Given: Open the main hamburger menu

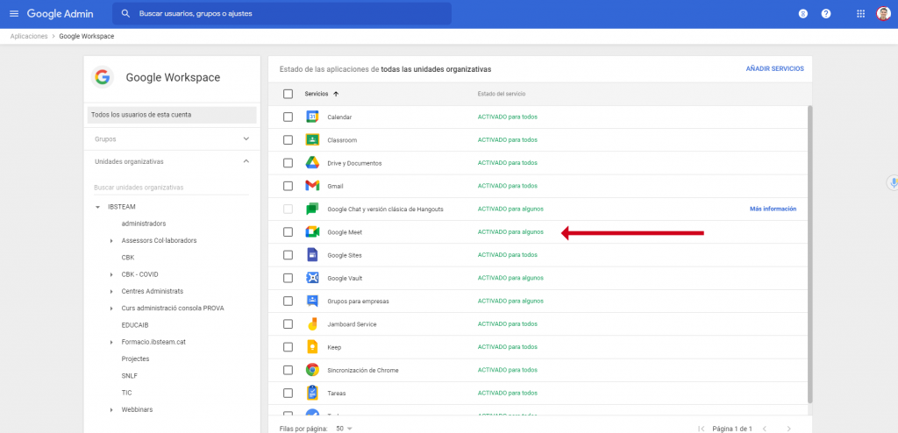Looking at the screenshot, I should click(x=14, y=14).
